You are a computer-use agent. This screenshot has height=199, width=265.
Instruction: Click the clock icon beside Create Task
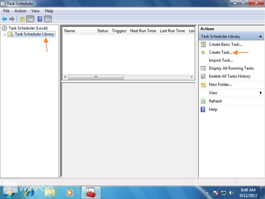[203, 53]
